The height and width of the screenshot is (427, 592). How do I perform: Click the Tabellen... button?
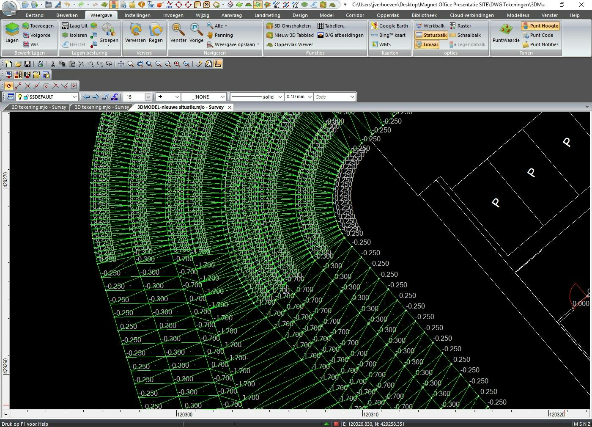pos(332,26)
